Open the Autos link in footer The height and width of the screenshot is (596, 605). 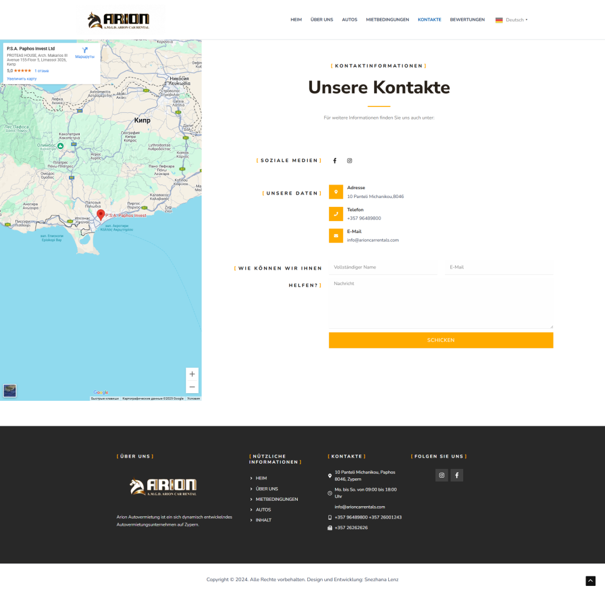[264, 510]
